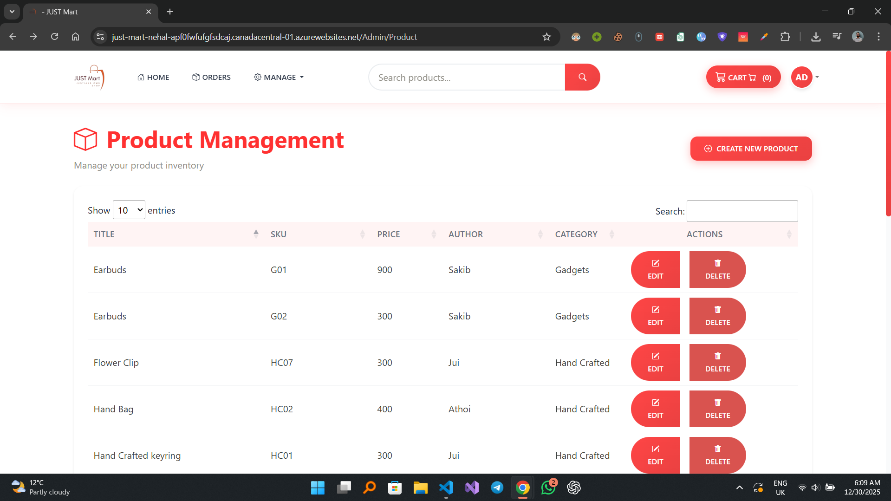Reload the page

pyautogui.click(x=54, y=37)
